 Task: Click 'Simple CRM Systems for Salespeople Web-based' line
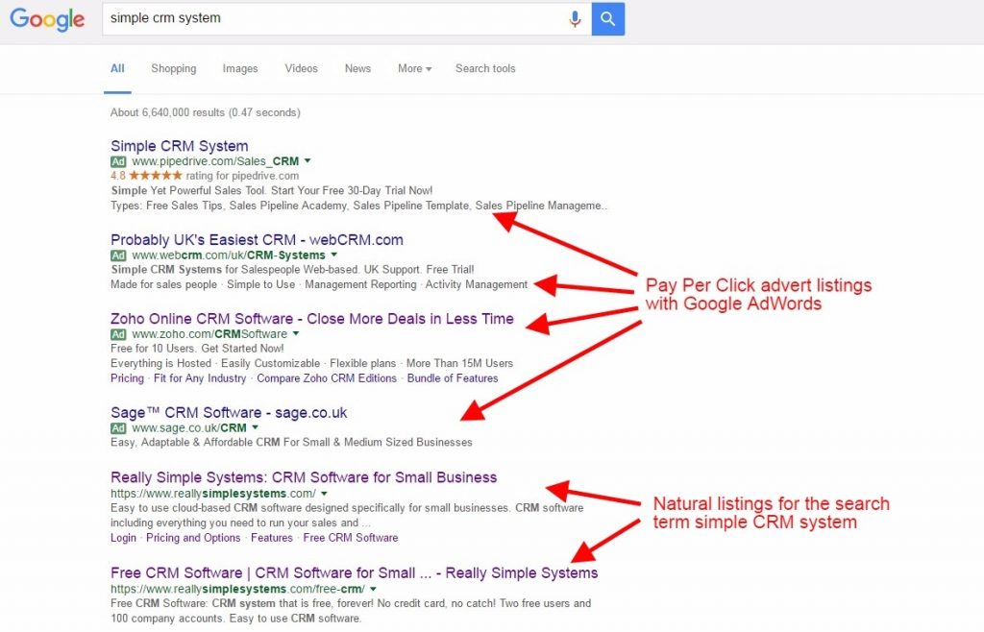coord(292,270)
